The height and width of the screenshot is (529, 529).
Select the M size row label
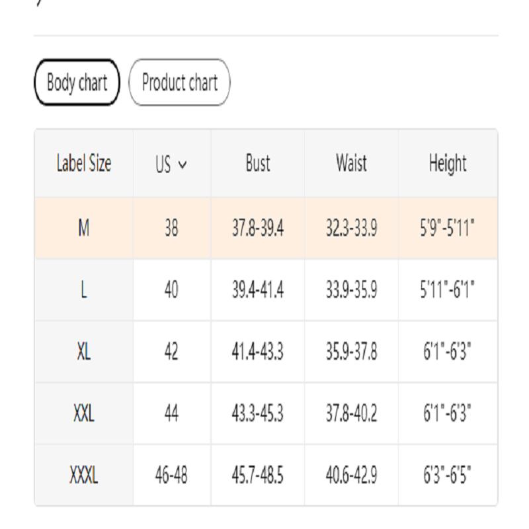tap(84, 228)
